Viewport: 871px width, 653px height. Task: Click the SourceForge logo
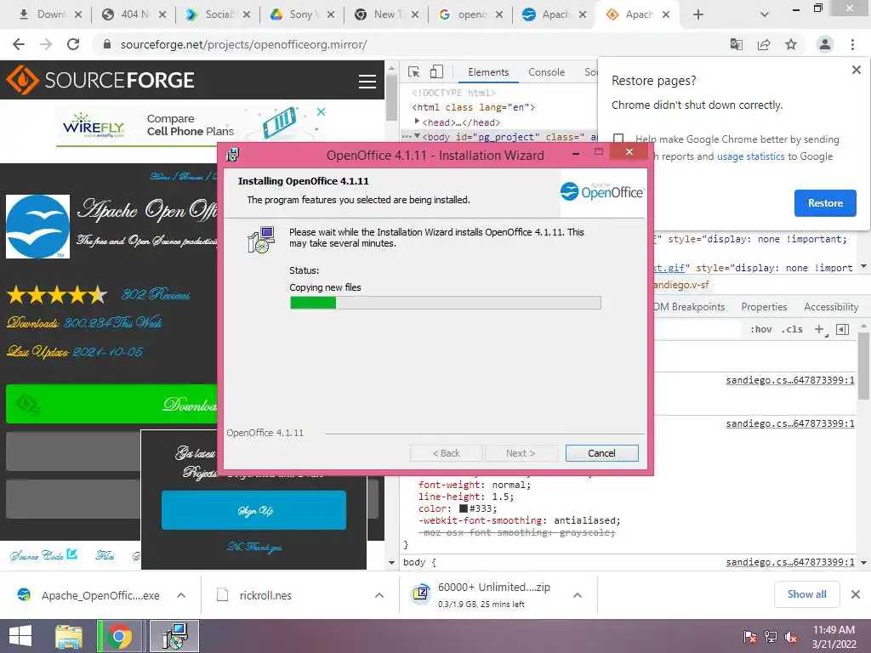[100, 80]
